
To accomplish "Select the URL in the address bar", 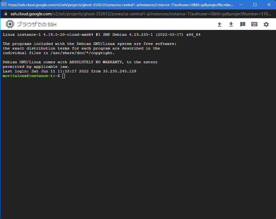I will coord(141,14).
